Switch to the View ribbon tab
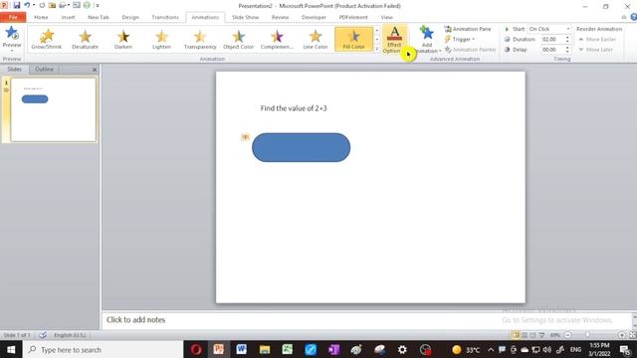 [x=387, y=17]
